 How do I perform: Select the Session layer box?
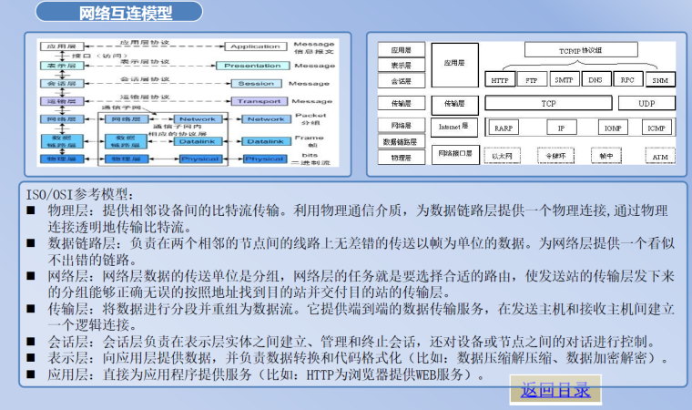(255, 84)
